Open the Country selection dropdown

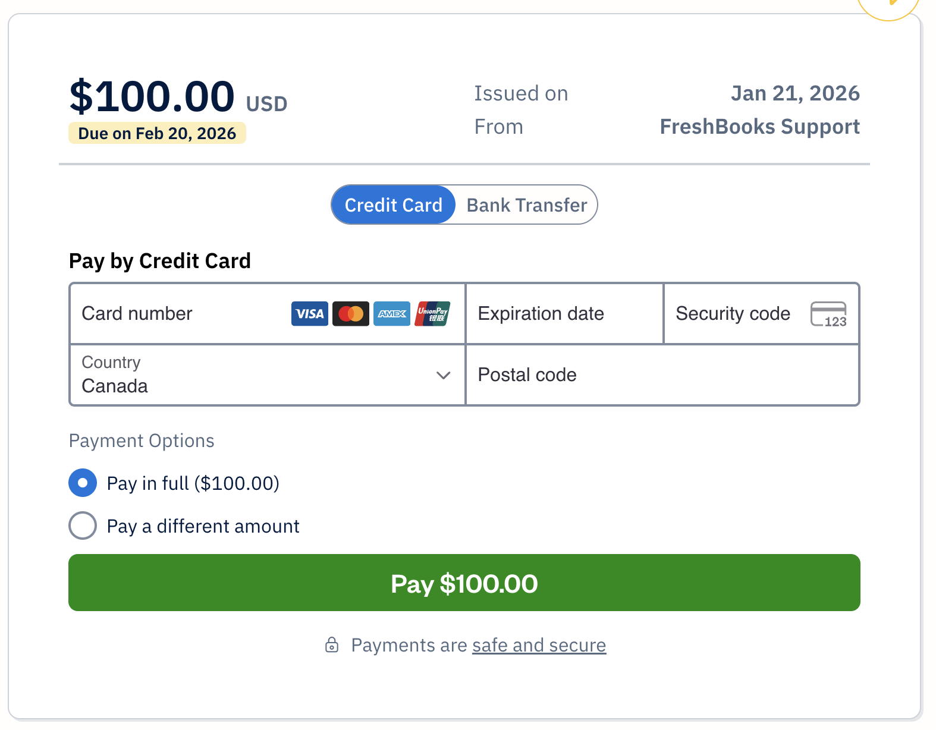coord(266,375)
